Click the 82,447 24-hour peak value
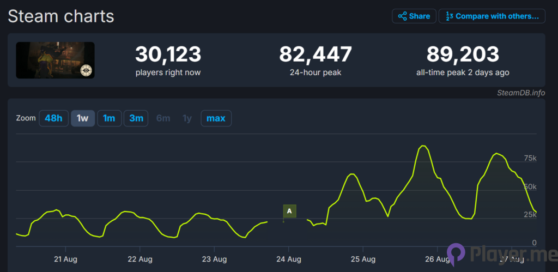 click(316, 55)
